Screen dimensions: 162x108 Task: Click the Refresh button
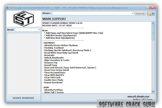coord(140,13)
